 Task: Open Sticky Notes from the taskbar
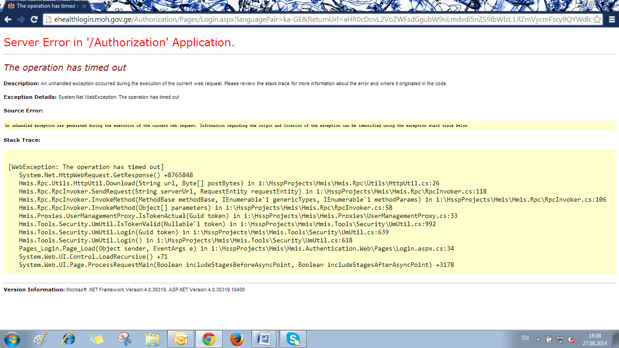click(x=97, y=339)
